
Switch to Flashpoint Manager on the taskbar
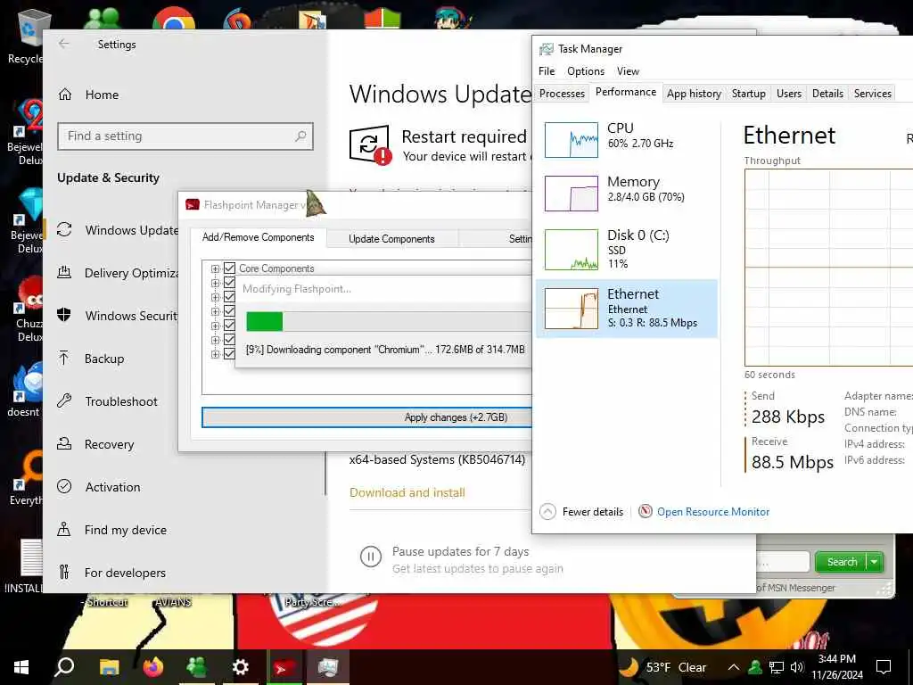pos(284,667)
